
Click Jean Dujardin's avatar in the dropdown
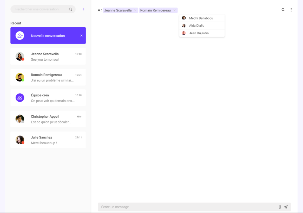[184, 33]
